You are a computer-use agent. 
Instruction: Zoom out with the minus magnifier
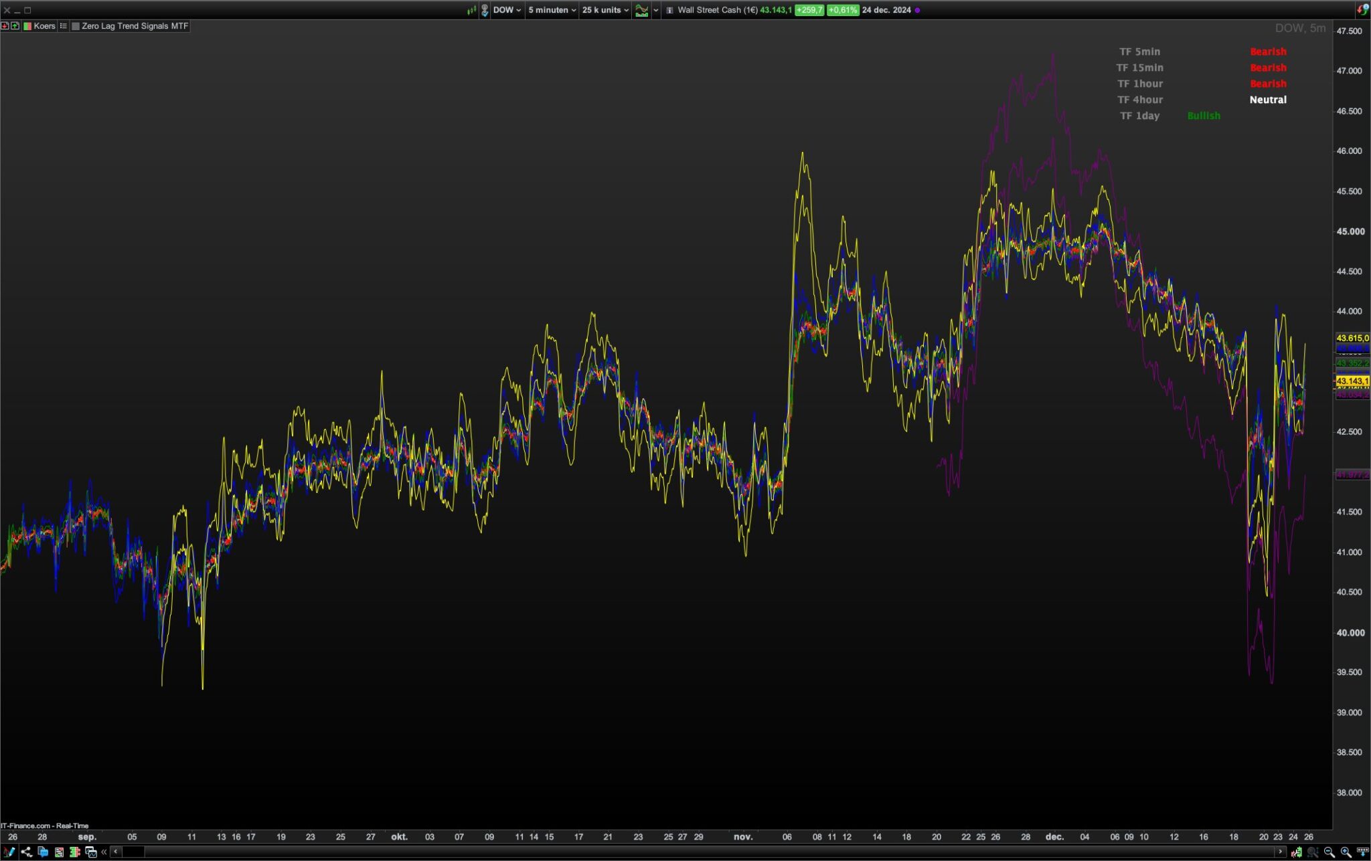1329,852
